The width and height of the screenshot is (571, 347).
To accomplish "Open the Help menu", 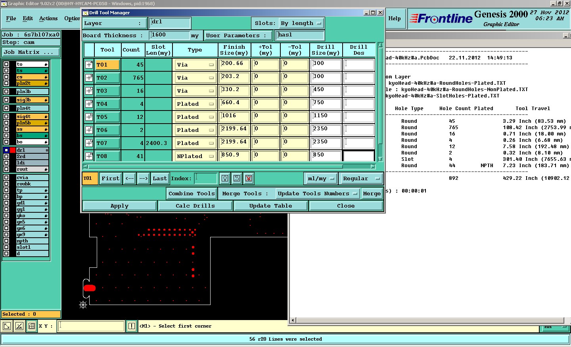I will click(x=395, y=18).
